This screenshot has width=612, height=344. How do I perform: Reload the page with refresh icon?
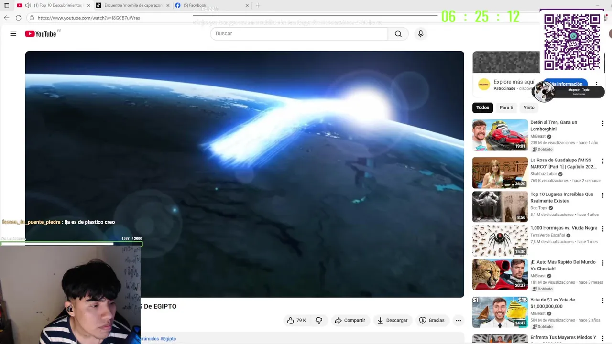coord(18,18)
